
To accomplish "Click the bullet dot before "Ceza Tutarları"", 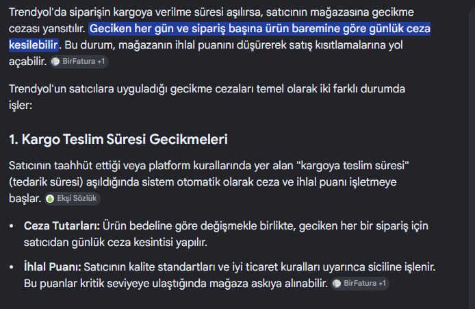I will (12, 226).
